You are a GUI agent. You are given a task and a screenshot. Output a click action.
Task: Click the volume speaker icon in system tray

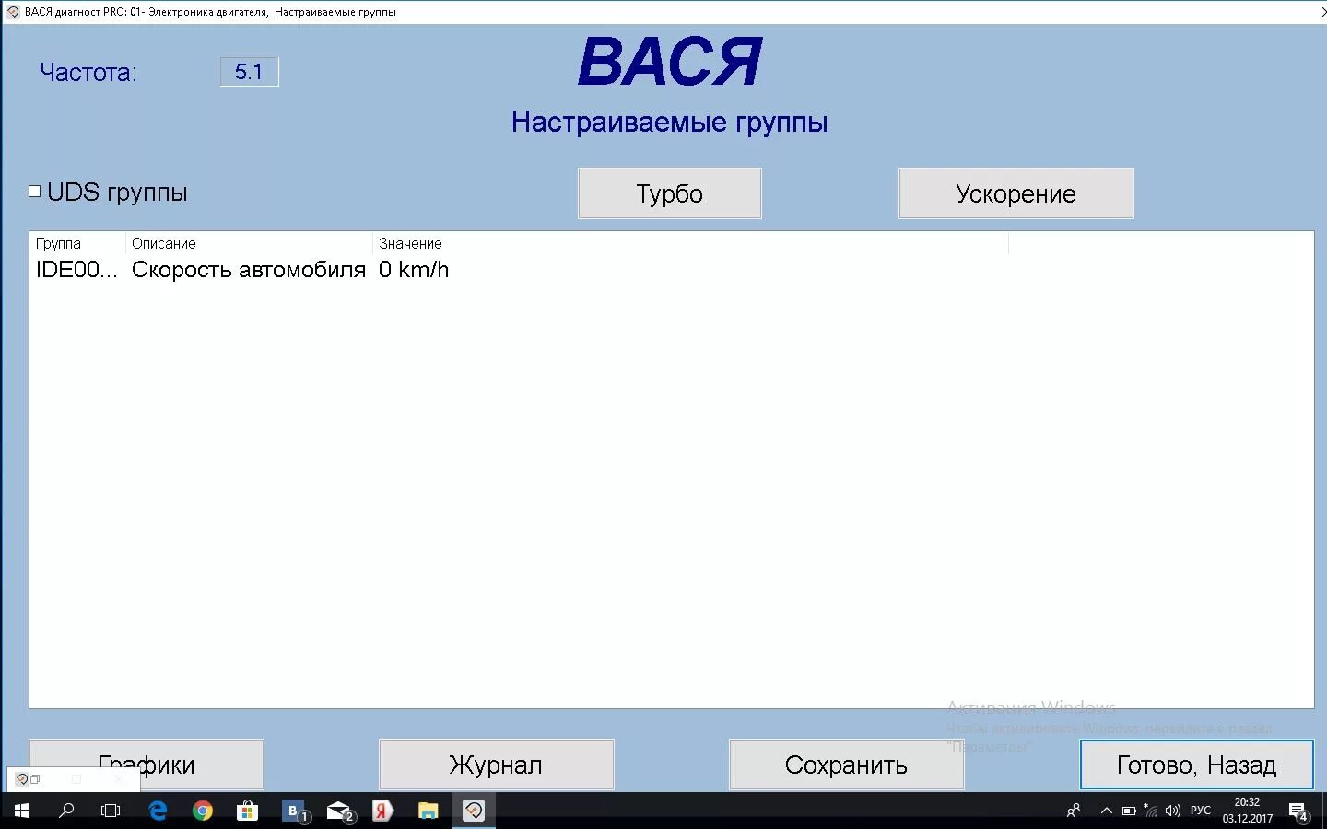[1172, 811]
